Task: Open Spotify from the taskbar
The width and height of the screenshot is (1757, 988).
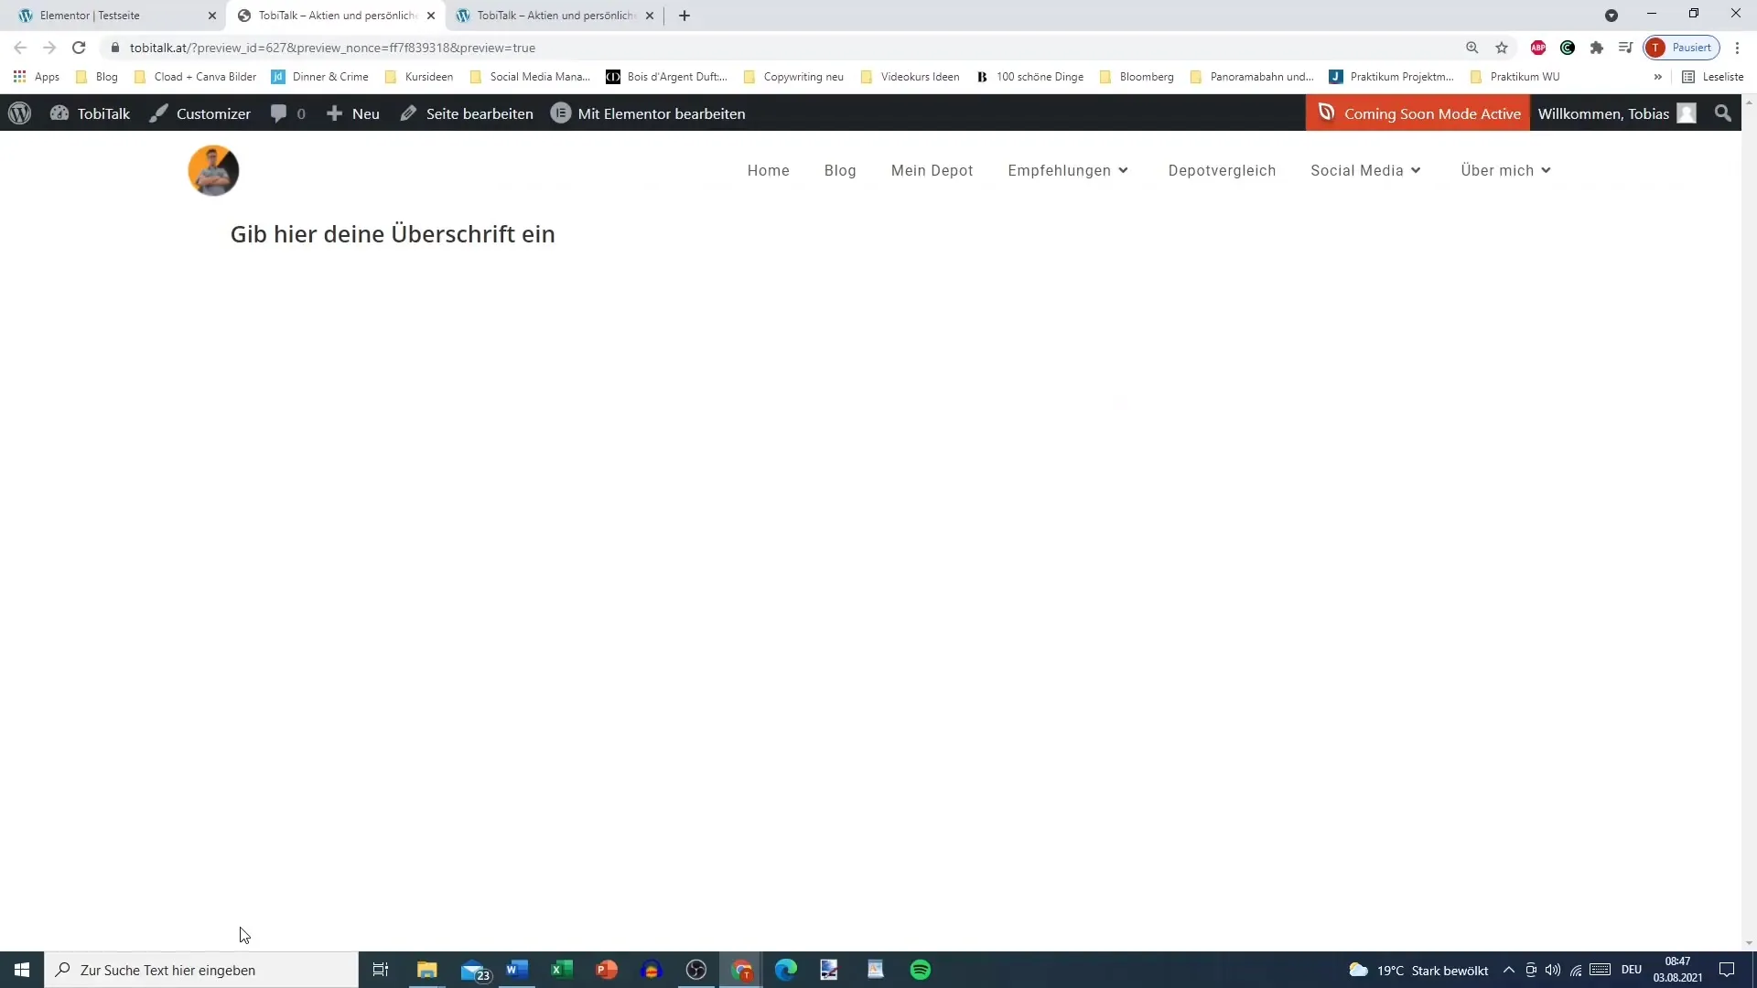Action: pyautogui.click(x=921, y=970)
